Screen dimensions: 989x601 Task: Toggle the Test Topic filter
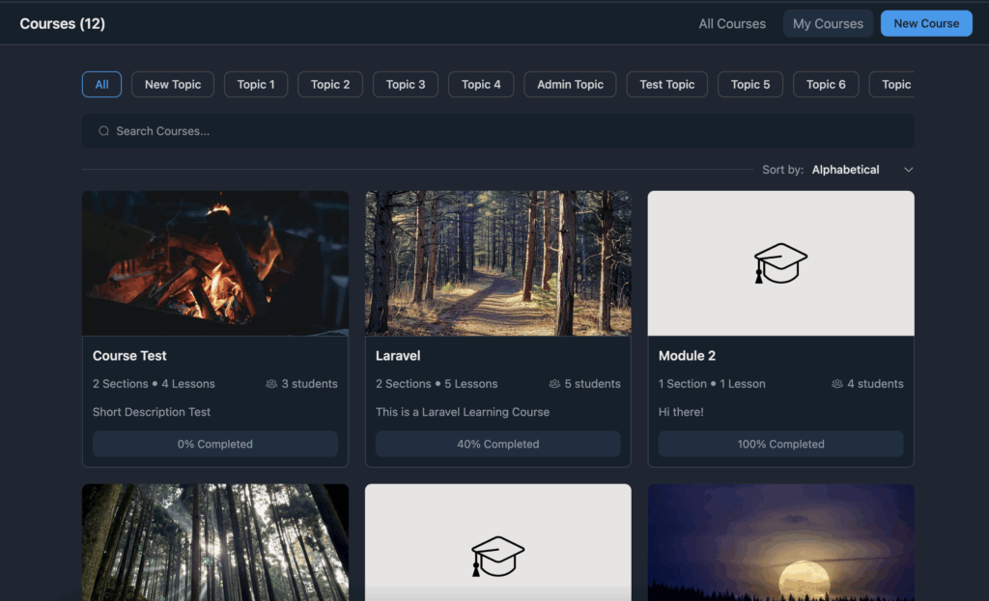(666, 84)
